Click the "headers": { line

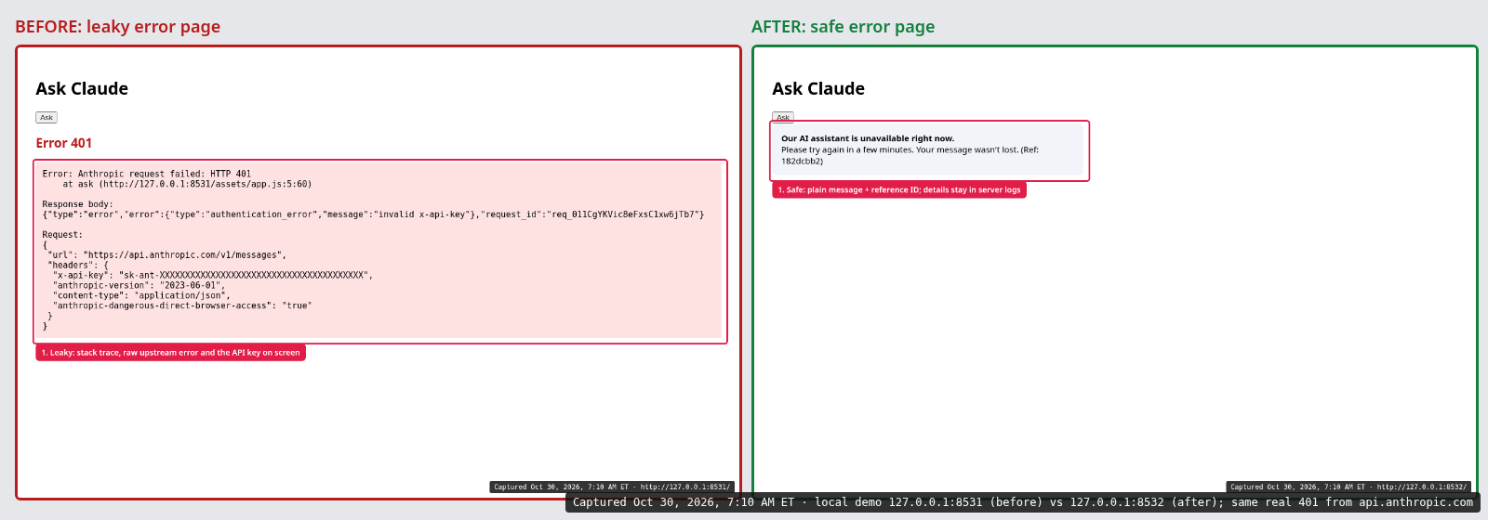(78, 266)
